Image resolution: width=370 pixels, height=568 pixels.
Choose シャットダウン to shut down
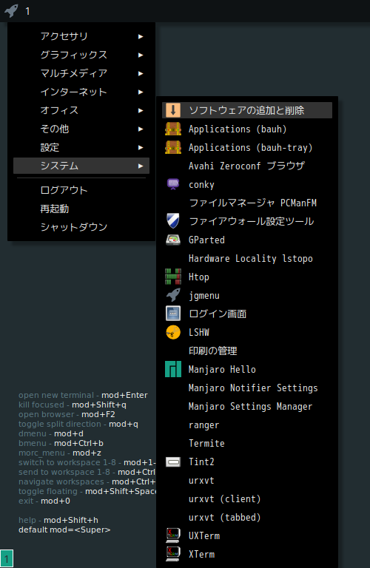[x=81, y=227]
